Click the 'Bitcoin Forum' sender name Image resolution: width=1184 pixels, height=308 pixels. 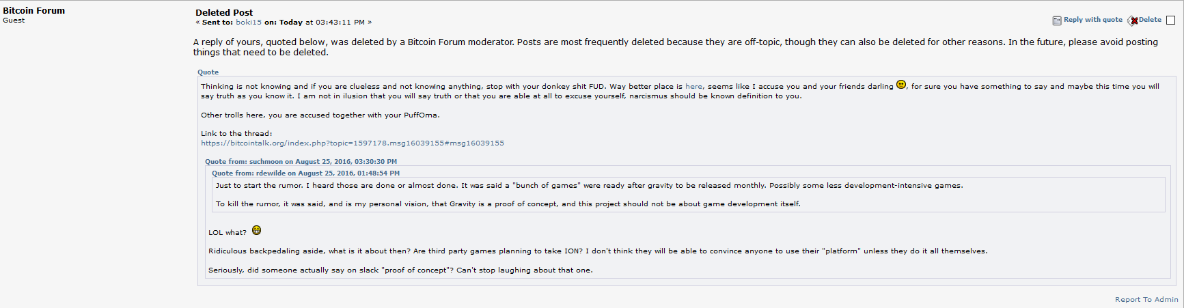pyautogui.click(x=34, y=10)
